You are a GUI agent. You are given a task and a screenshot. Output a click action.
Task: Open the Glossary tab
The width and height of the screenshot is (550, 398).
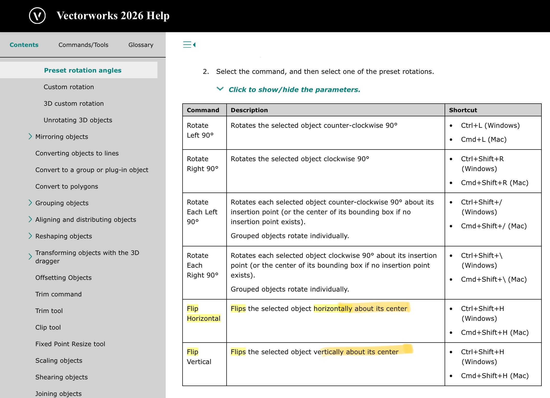tap(141, 45)
